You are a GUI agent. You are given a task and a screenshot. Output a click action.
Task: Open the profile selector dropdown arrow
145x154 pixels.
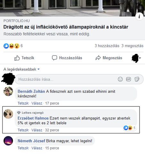pos(140,58)
